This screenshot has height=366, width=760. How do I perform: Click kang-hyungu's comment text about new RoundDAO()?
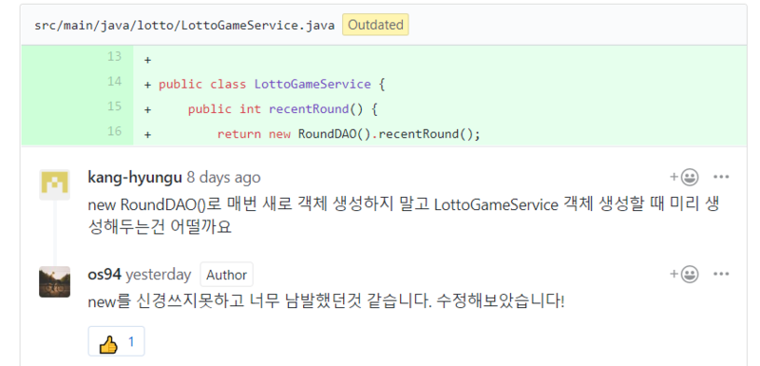point(403,216)
